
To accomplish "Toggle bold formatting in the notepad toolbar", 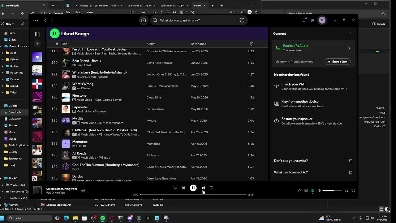I will point(154,12).
